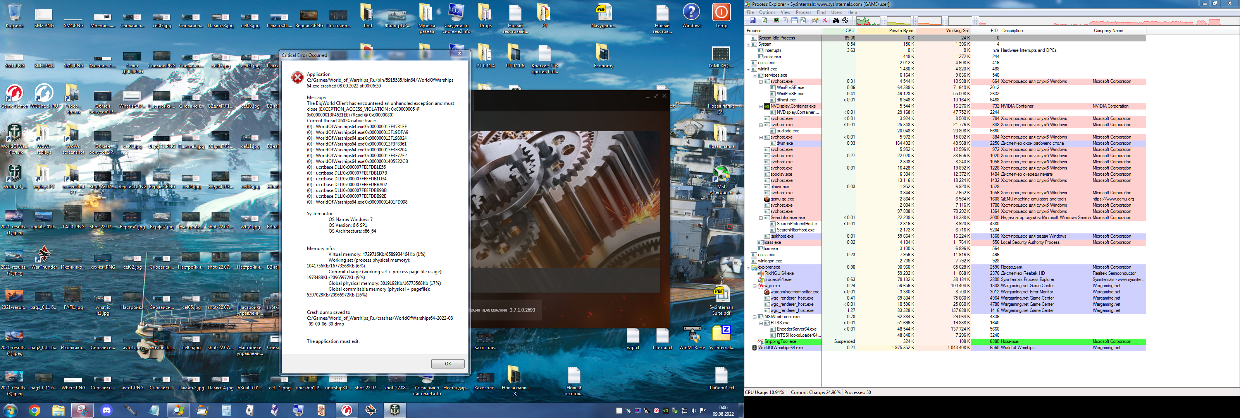Select the Economy folder on desktop
Screen dimensions: 1240x418
coord(603,56)
